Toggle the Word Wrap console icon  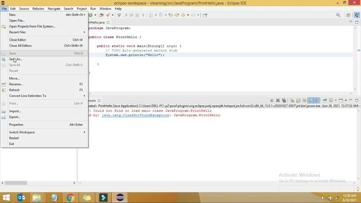(305, 100)
